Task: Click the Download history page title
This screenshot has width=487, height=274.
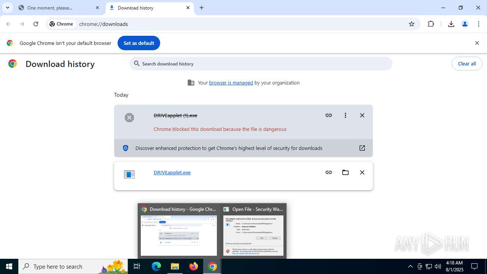Action: click(60, 64)
